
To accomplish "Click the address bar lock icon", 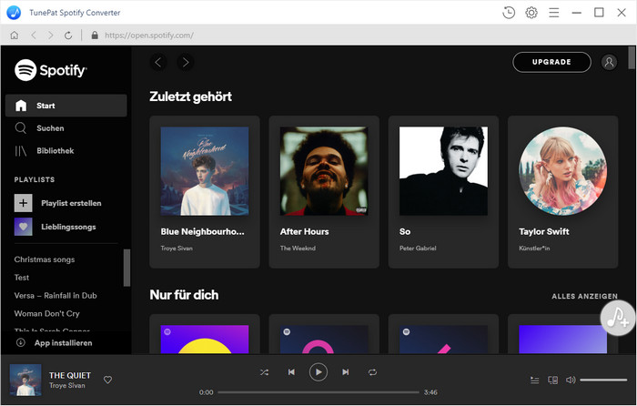I will coord(95,36).
